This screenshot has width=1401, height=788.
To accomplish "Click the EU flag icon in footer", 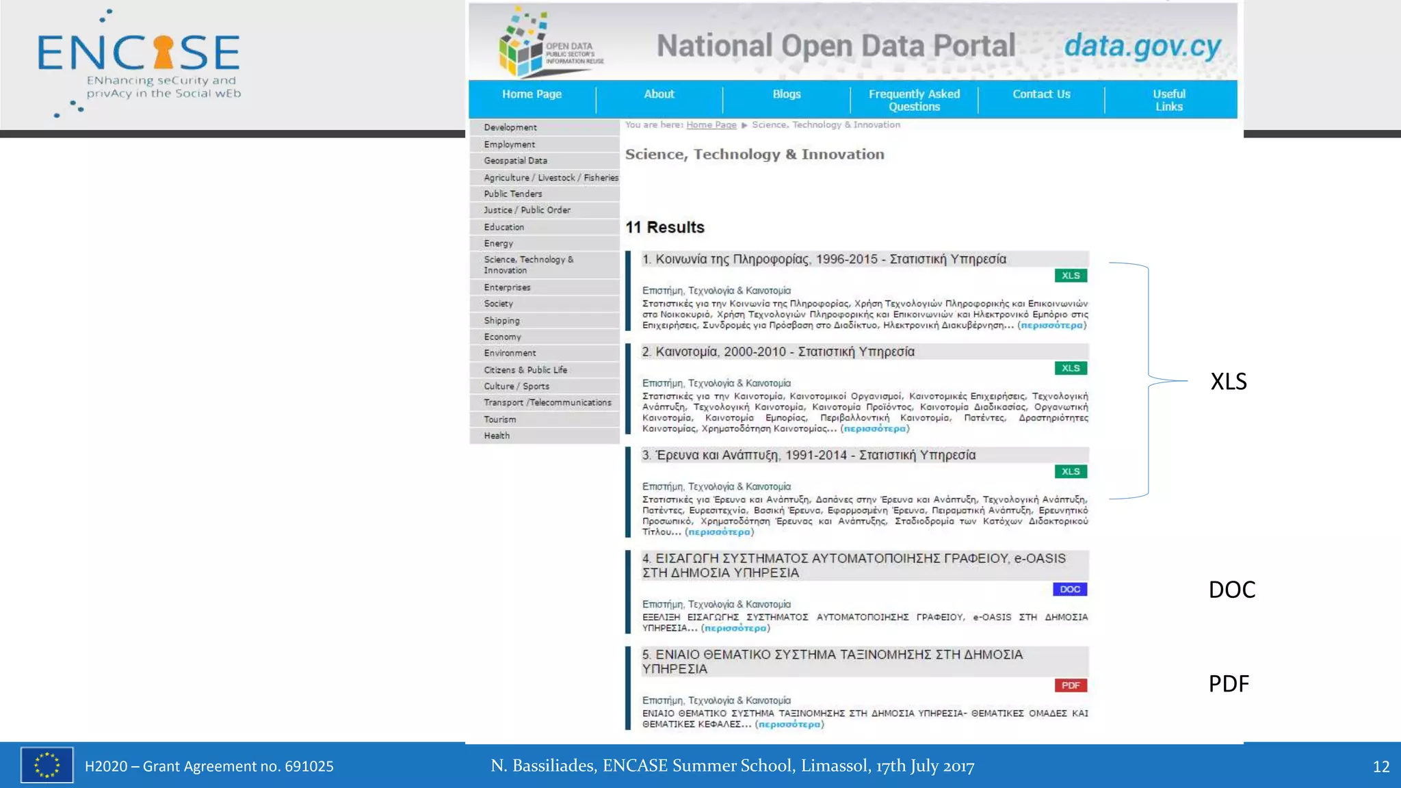I will 47,765.
